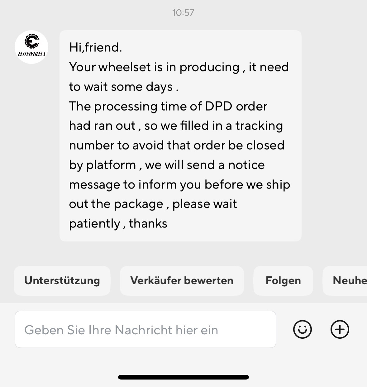Image resolution: width=367 pixels, height=387 pixels.
Task: Tap the home indicator bar
Action: click(x=183, y=377)
